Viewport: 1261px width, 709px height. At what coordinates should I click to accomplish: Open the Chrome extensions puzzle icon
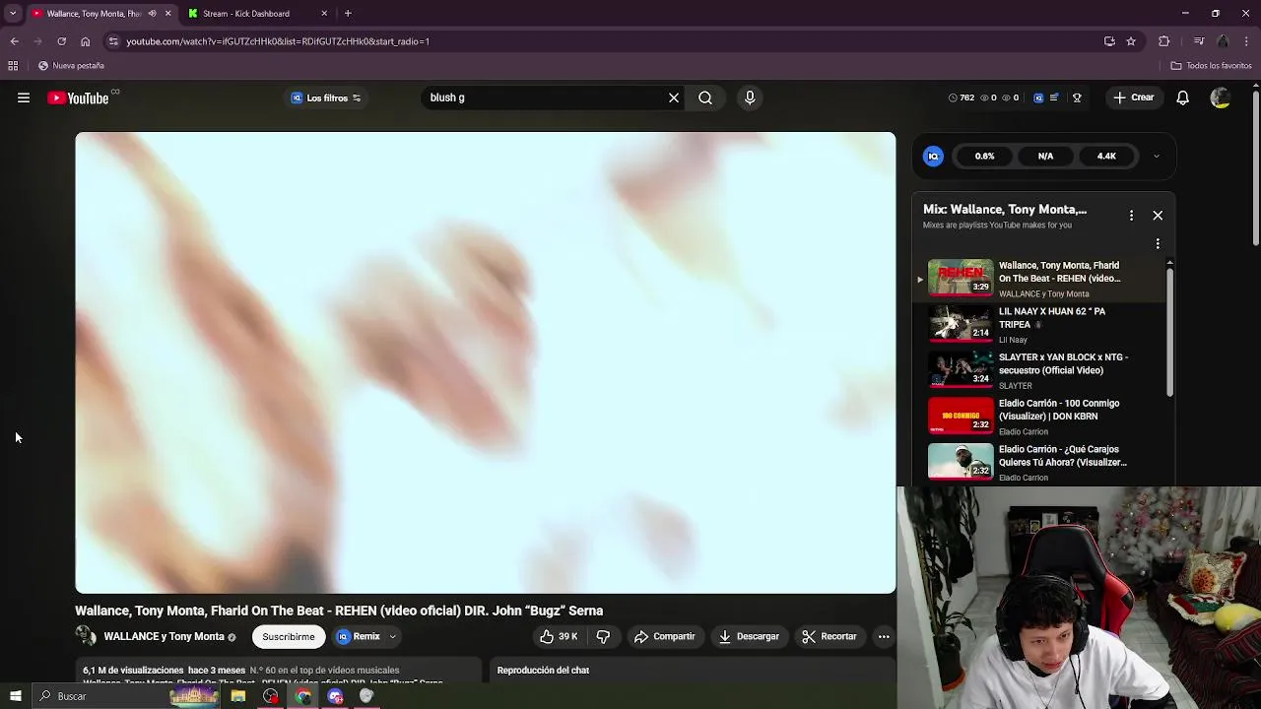(x=1164, y=41)
